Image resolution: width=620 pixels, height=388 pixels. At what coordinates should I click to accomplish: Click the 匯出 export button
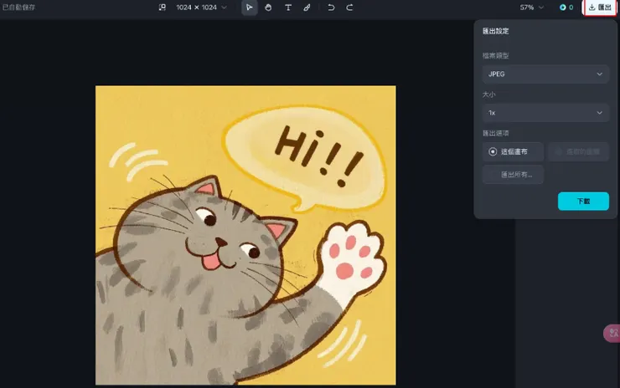(x=600, y=8)
